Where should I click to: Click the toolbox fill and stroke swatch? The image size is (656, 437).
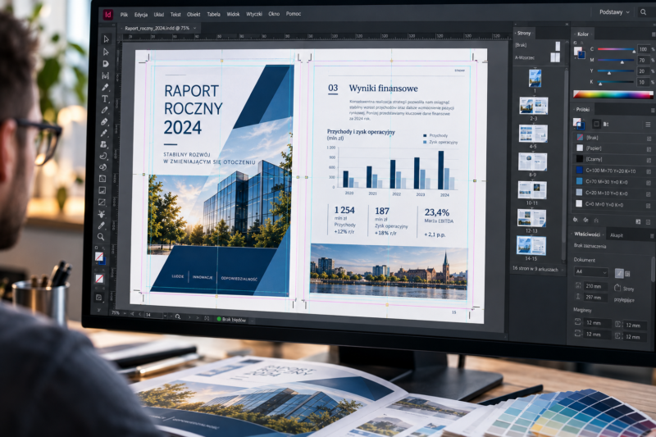pos(99,257)
